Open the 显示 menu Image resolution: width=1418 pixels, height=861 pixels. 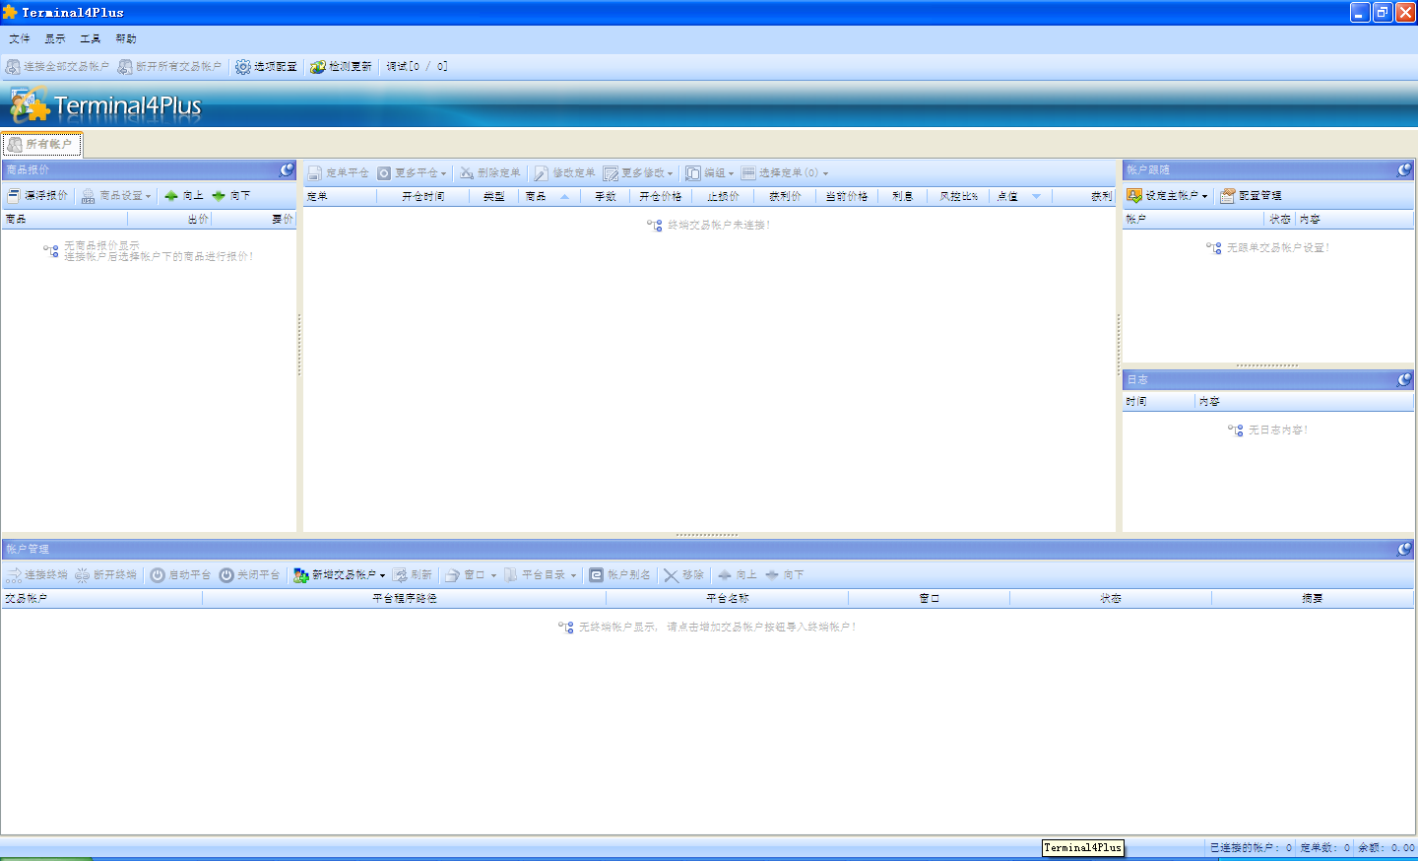click(55, 39)
